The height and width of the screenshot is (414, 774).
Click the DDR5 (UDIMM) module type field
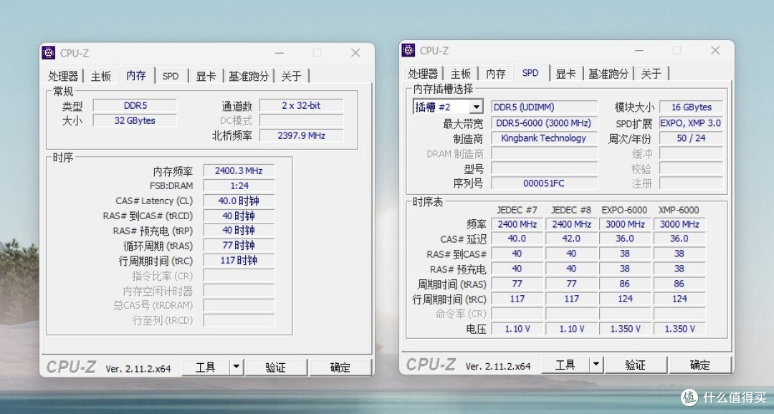[x=544, y=107]
